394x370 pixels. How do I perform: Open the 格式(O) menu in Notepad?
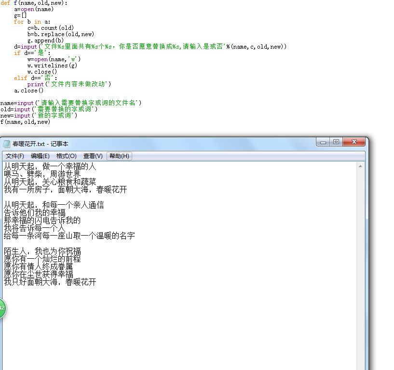[66, 156]
